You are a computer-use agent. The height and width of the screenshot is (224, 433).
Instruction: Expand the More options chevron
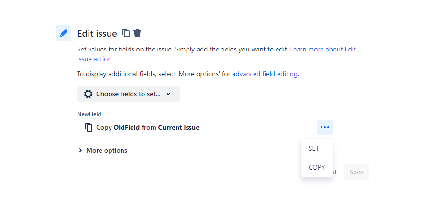point(80,150)
